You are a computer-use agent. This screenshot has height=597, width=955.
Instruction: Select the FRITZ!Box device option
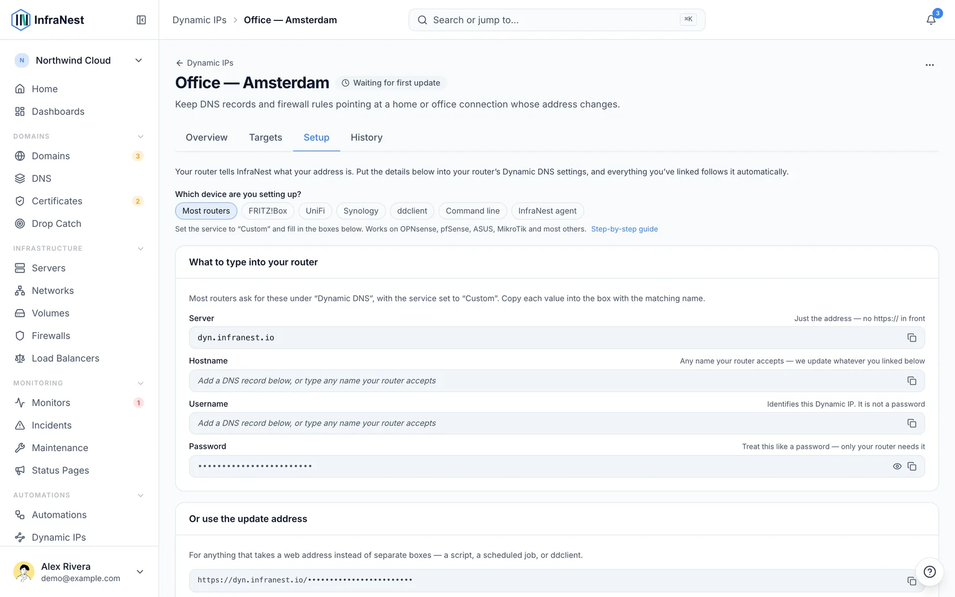point(268,211)
